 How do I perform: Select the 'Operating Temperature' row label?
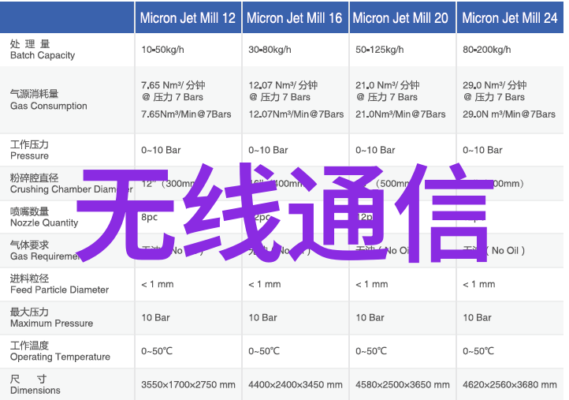(x=60, y=357)
